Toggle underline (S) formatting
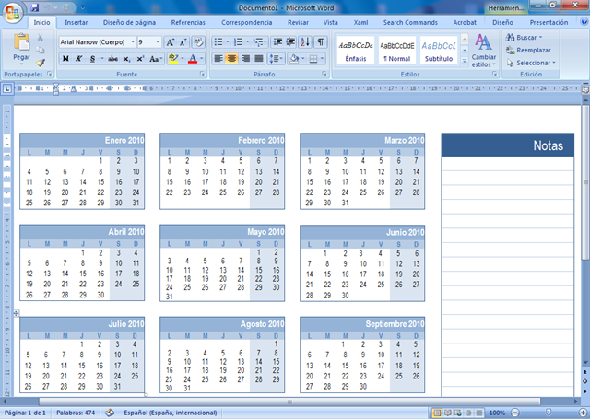This screenshot has width=590, height=419. tap(92, 59)
